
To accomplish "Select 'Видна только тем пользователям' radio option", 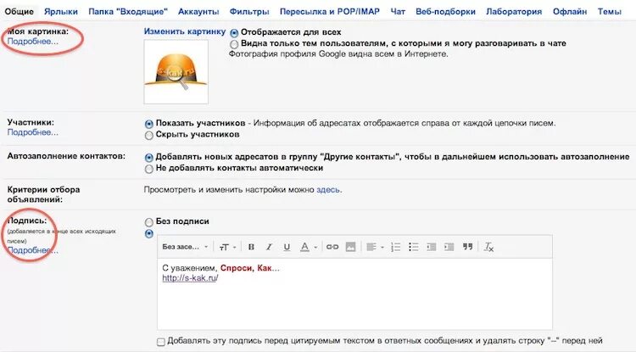I will (234, 44).
